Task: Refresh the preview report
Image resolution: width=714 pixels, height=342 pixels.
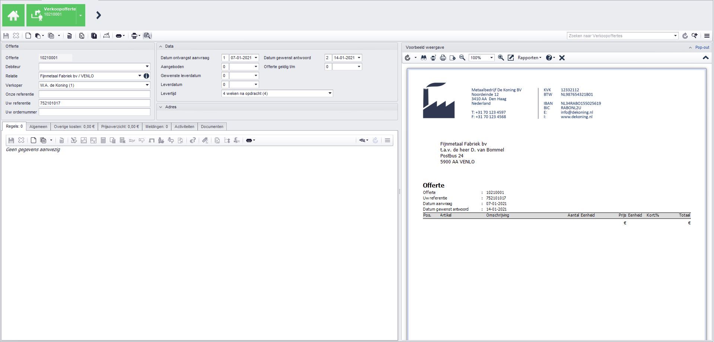Action: coord(408,58)
